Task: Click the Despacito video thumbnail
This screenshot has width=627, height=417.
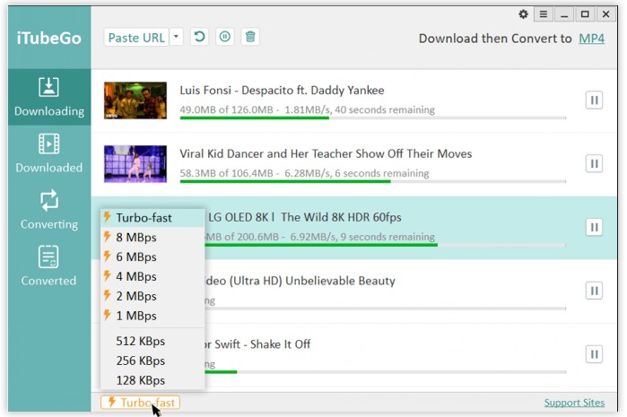Action: pyautogui.click(x=135, y=100)
